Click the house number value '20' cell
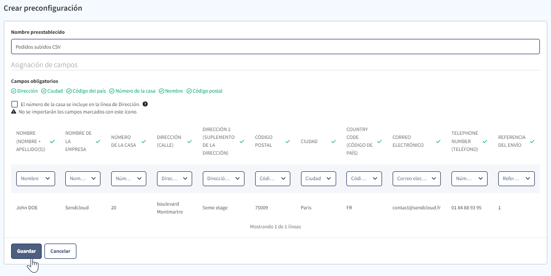Viewport: 551px width, 276px height. coord(113,208)
